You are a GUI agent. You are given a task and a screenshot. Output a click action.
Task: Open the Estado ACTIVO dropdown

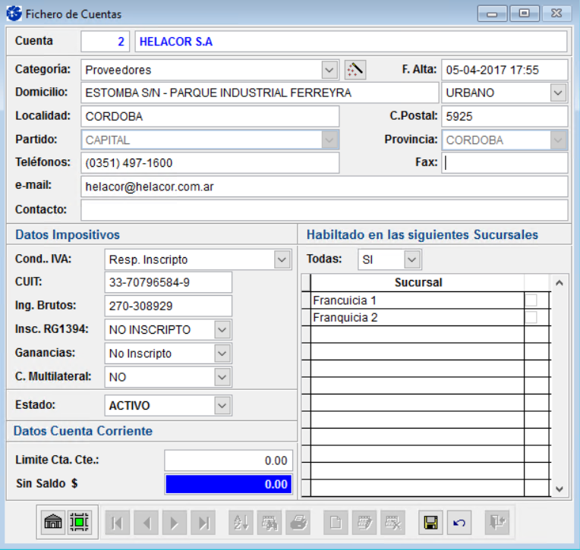[222, 405]
